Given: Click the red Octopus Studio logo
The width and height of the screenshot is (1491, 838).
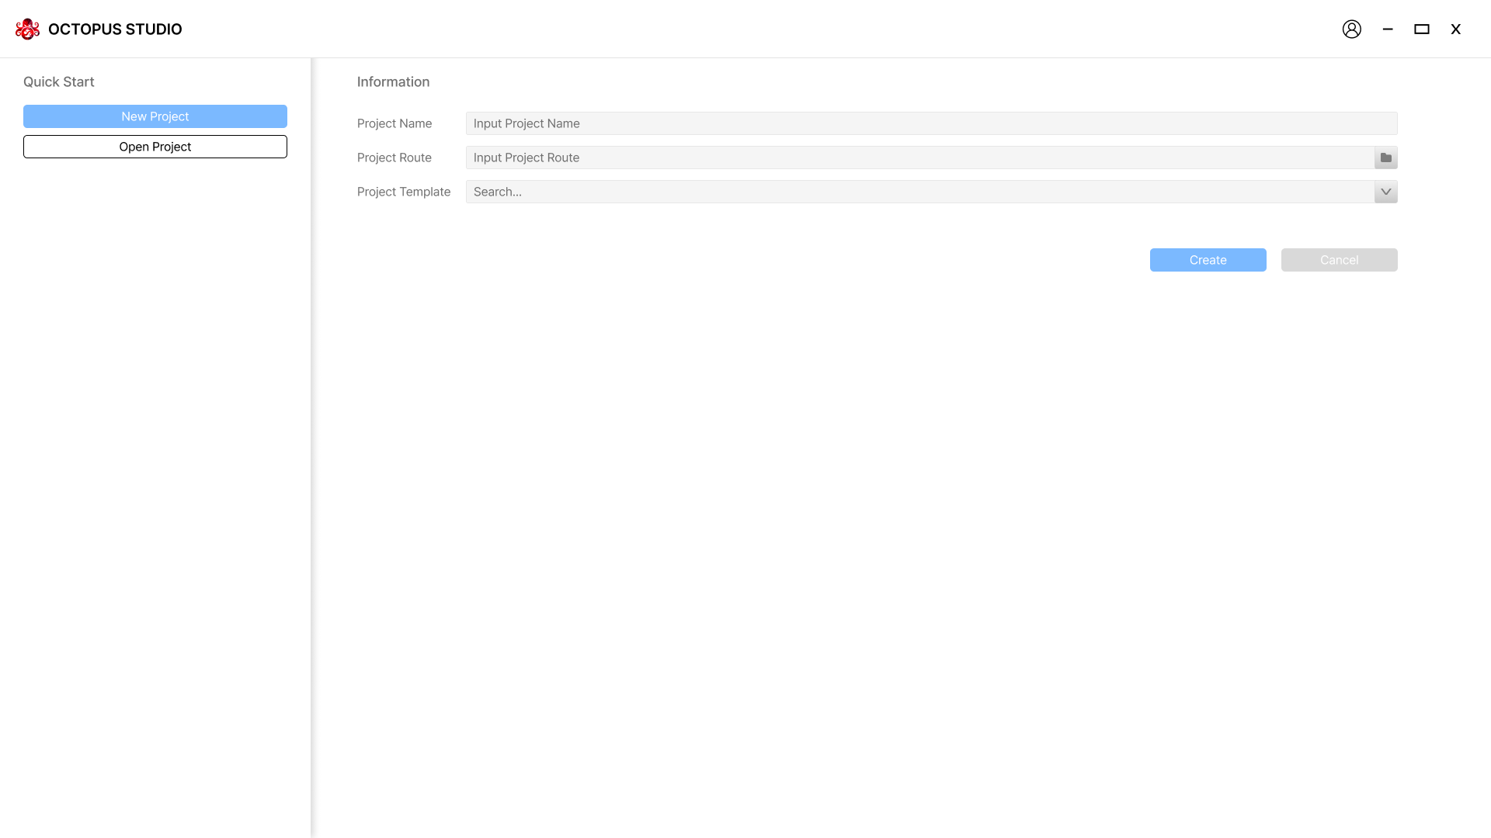Looking at the screenshot, I should (x=27, y=29).
